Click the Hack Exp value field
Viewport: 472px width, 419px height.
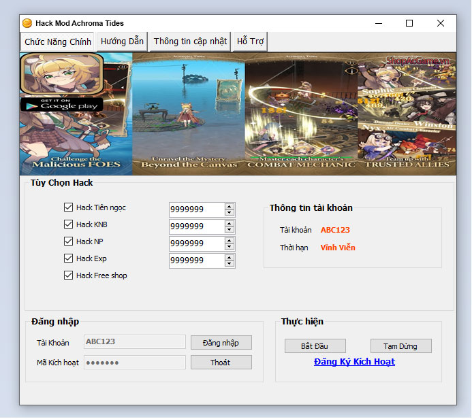pos(197,261)
